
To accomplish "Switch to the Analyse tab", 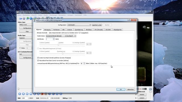I will pos(70,30).
